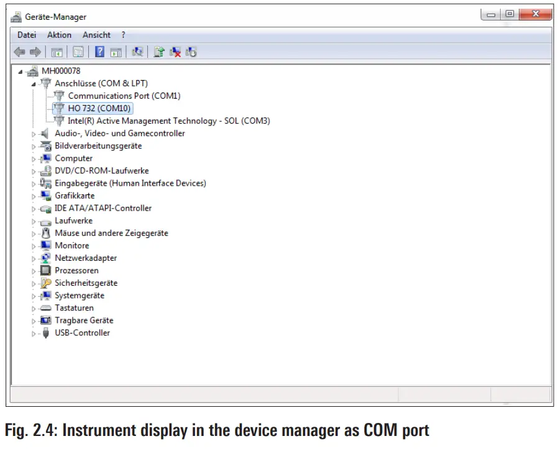This screenshot has width=558, height=449.
Task: Toggle the console tree pane icon
Action: [x=55, y=52]
